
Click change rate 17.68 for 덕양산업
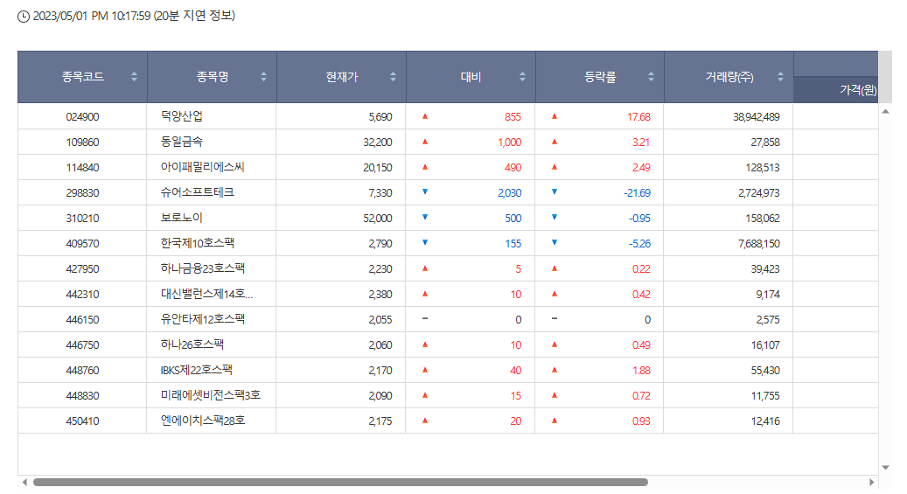coord(638,117)
